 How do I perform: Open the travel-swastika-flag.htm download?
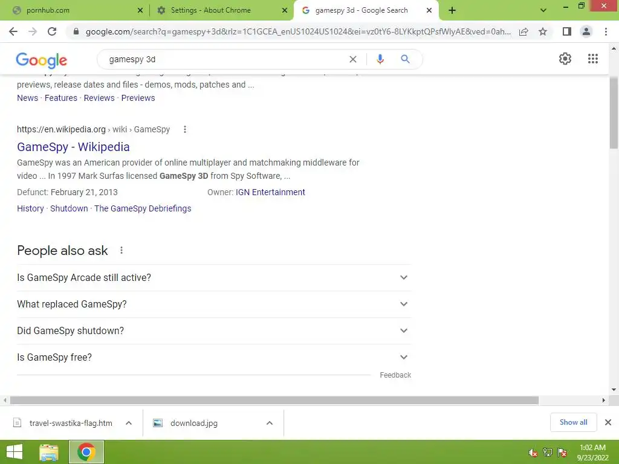tap(71, 423)
